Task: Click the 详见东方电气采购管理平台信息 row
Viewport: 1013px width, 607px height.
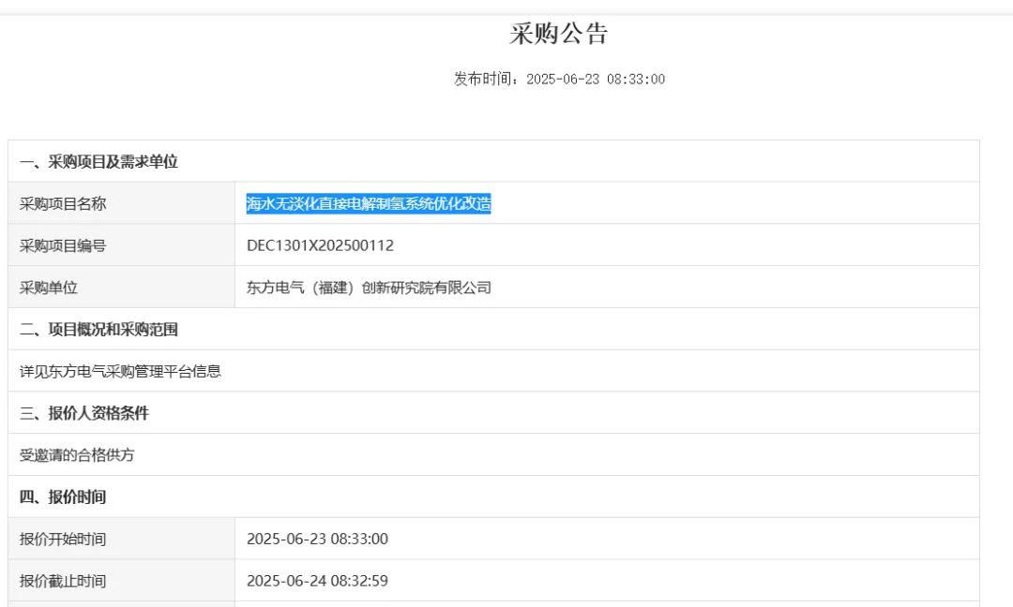Action: pos(493,371)
